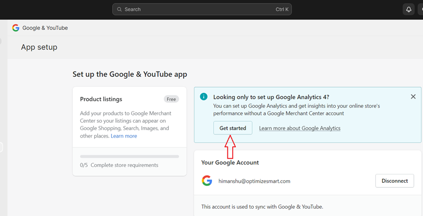Click the Search bar at the top
Viewport: 423px width, 216px height.
(x=202, y=9)
